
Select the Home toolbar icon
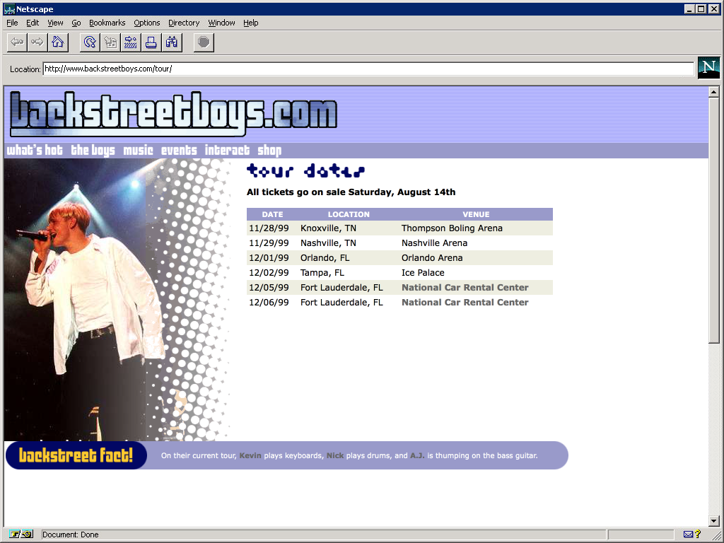point(58,42)
